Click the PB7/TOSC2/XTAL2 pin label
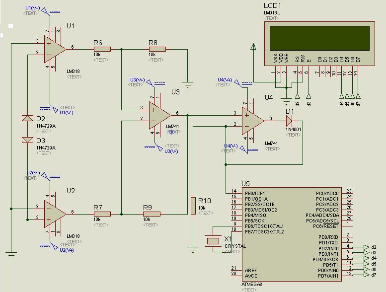The height and width of the screenshot is (292, 386). (x=264, y=232)
